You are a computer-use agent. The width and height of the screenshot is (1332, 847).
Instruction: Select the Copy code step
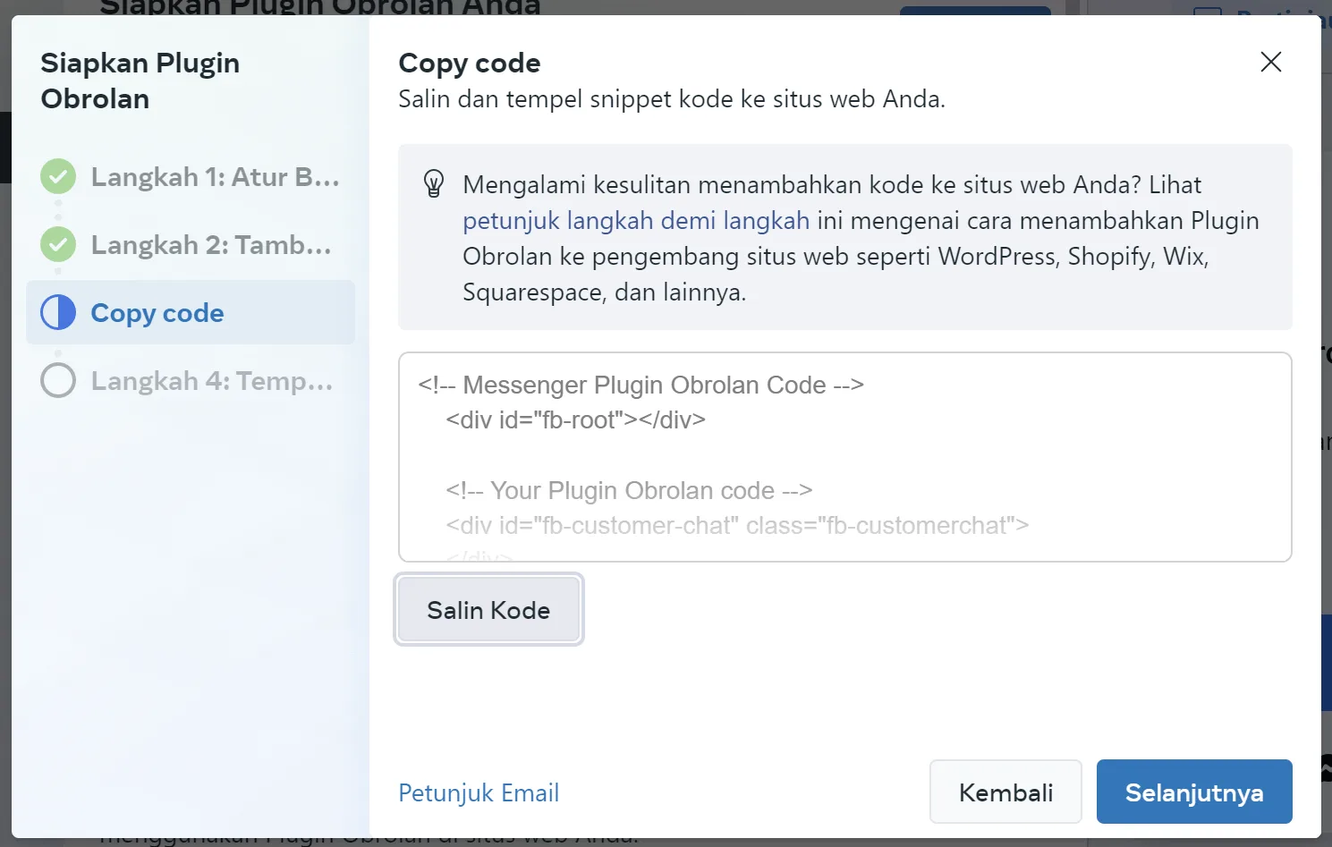click(x=191, y=312)
